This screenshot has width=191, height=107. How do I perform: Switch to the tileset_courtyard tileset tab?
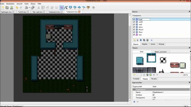coord(161,52)
